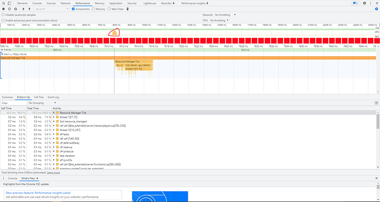The image size is (380, 202).
Task: Open the drawer three-dot menu
Action: [3, 178]
